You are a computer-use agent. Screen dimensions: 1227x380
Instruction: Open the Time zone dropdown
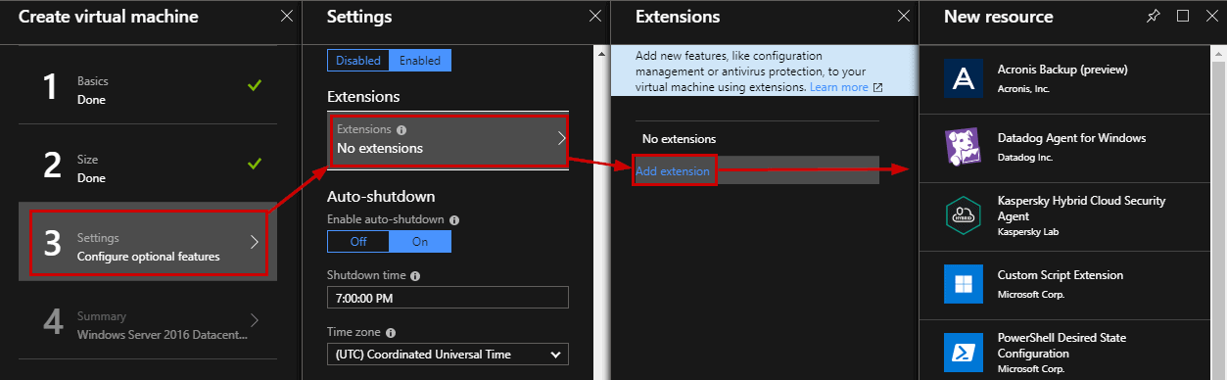(x=448, y=354)
